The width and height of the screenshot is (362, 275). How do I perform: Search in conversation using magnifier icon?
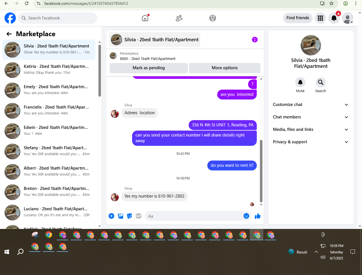point(320,82)
